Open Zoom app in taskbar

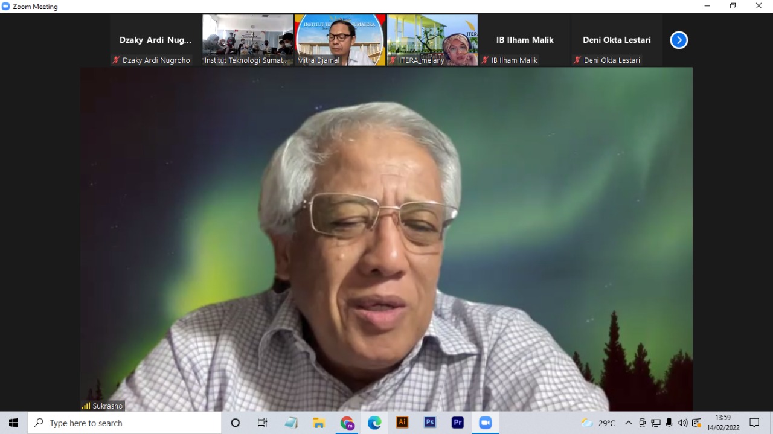coord(486,423)
